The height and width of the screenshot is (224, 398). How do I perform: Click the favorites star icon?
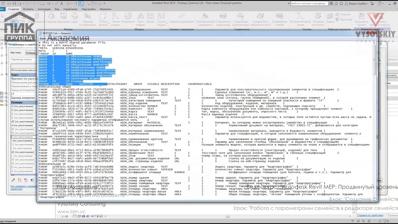point(342,3)
